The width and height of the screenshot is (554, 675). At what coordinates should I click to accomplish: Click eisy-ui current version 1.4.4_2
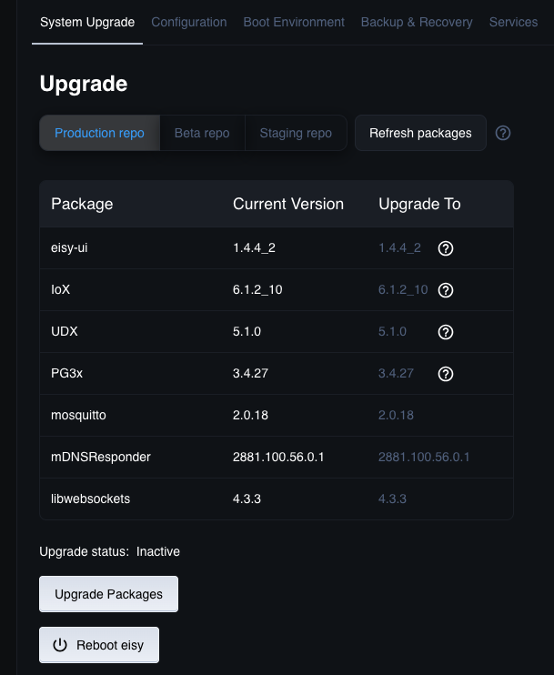[254, 248]
